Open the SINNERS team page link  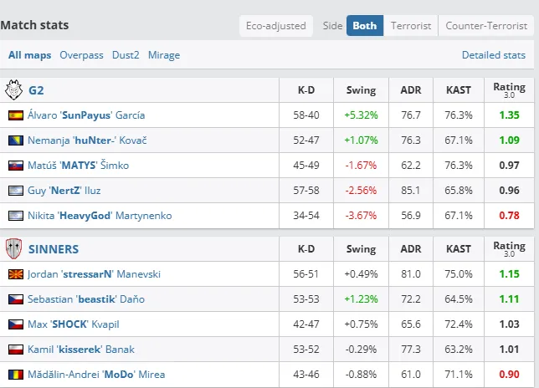click(x=54, y=249)
